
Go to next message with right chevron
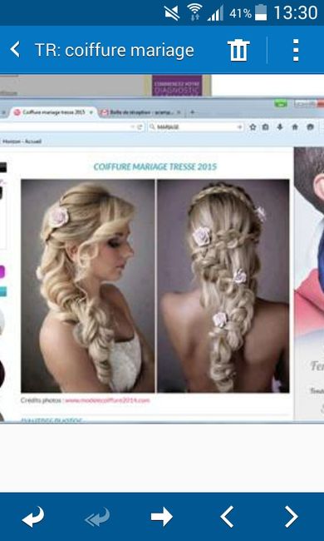292,517
